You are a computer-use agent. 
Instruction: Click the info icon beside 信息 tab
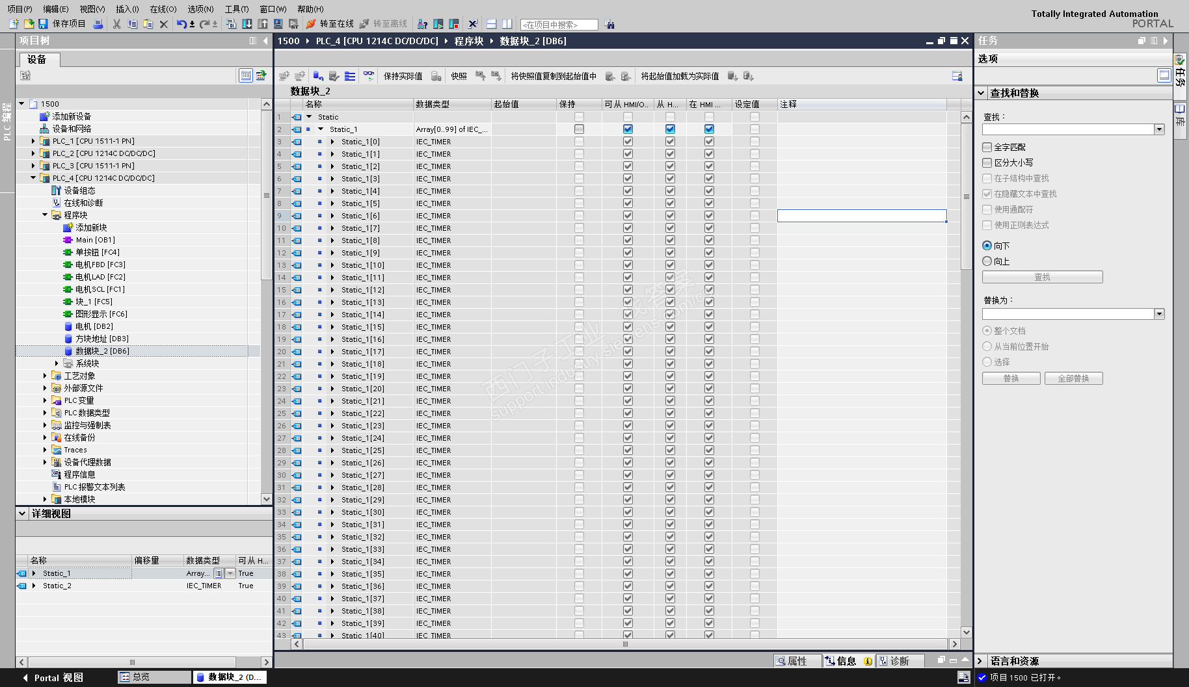tap(868, 661)
